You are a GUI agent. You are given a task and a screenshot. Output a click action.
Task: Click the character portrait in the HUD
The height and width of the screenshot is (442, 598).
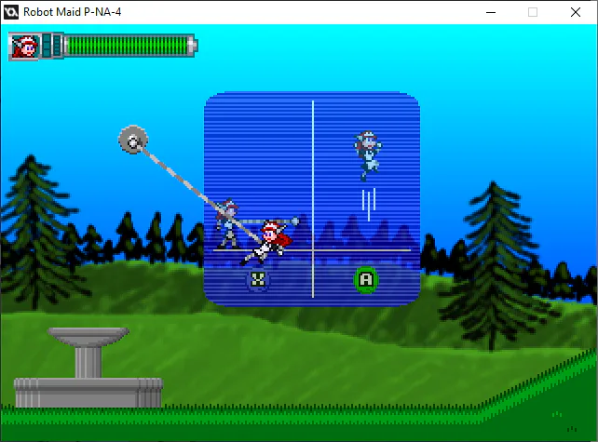point(24,47)
